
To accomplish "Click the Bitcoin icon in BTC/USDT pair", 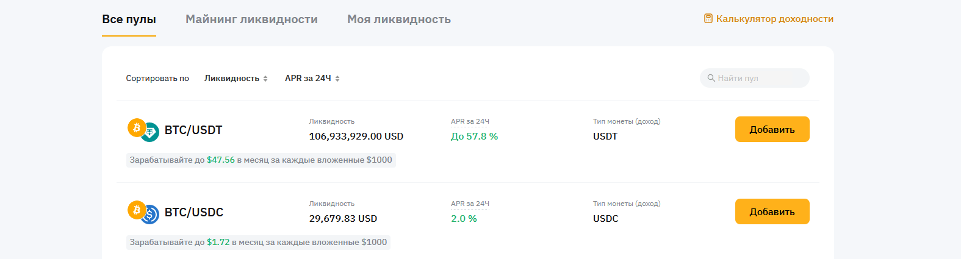I will click(x=135, y=127).
